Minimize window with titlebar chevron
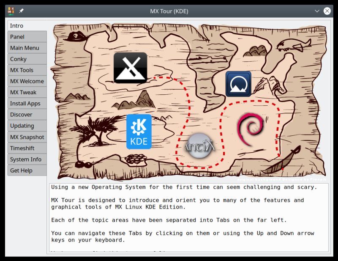 (317, 11)
